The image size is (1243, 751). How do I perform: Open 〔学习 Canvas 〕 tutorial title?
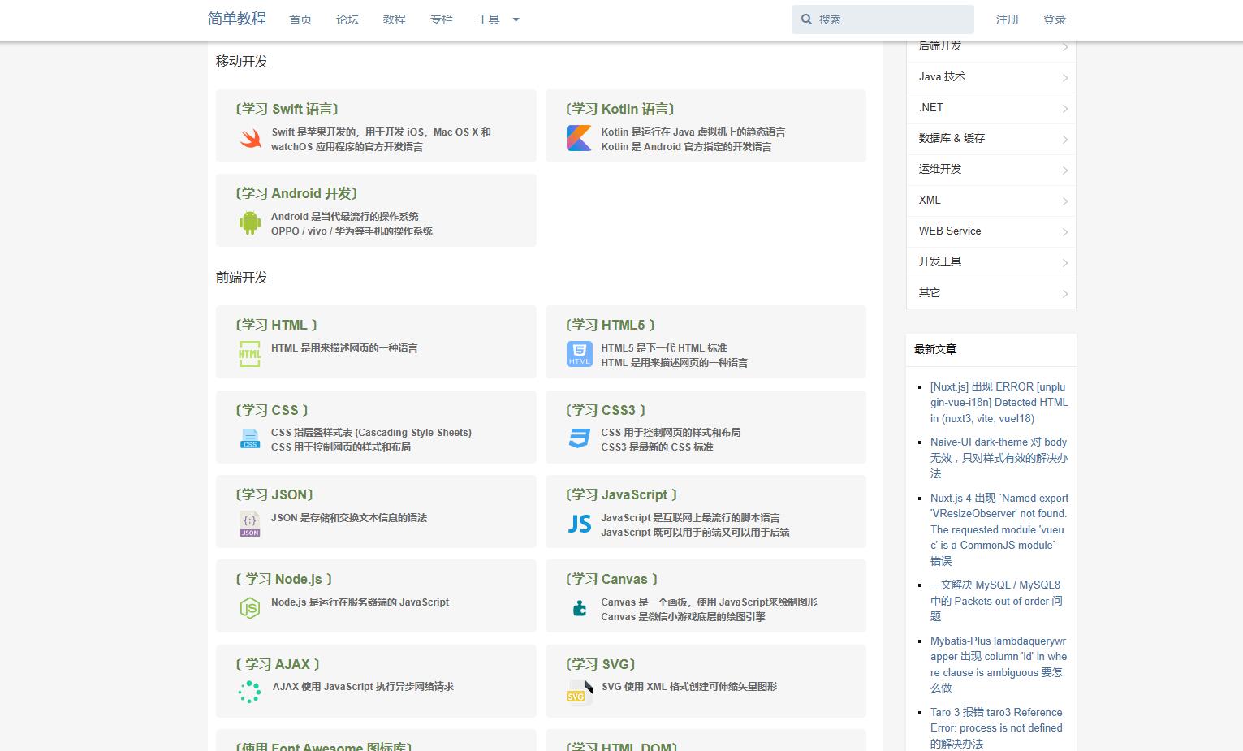coord(611,579)
